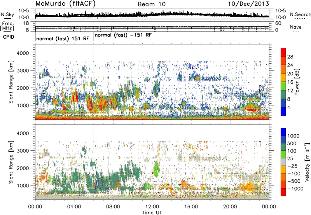Click the '2000' tick on the velocity panel

(x=23, y=168)
